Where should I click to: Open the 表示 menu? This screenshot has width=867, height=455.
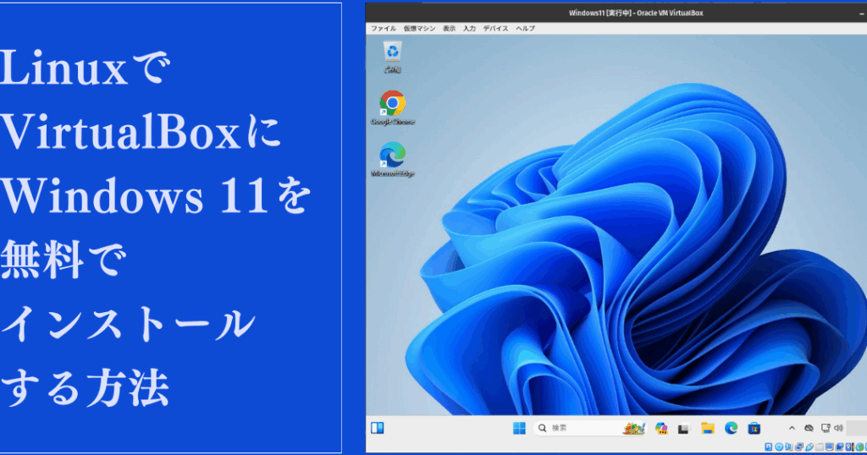pos(449,28)
